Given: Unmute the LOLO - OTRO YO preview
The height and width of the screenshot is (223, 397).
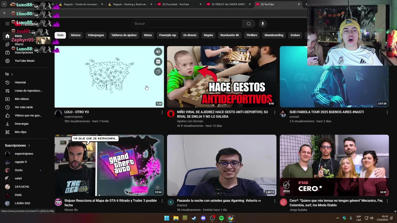Looking at the screenshot, I should (158, 52).
